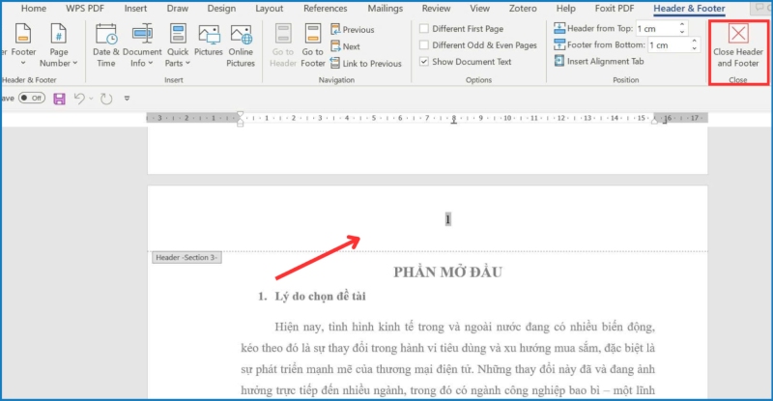Redo the last action
Screen dimensions: 773x401
pos(106,99)
